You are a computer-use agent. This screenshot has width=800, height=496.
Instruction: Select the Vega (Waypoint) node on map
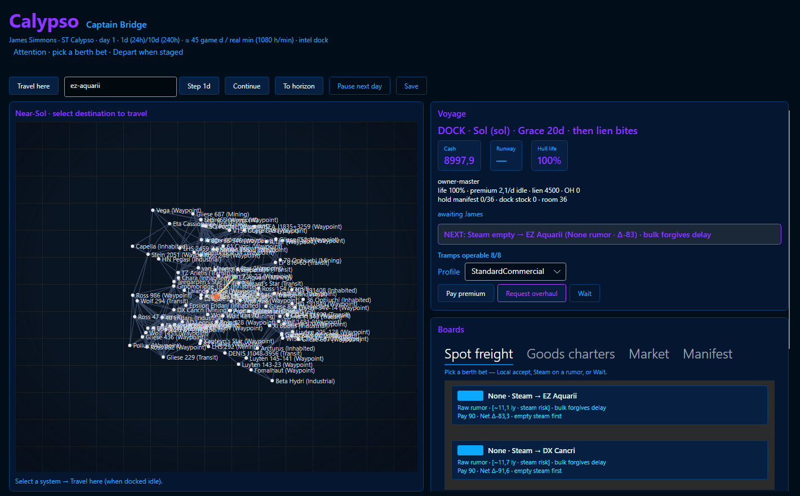(153, 210)
